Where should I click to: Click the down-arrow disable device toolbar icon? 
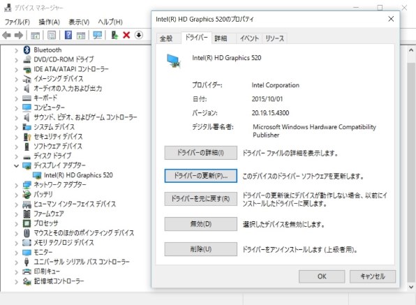coord(138,35)
